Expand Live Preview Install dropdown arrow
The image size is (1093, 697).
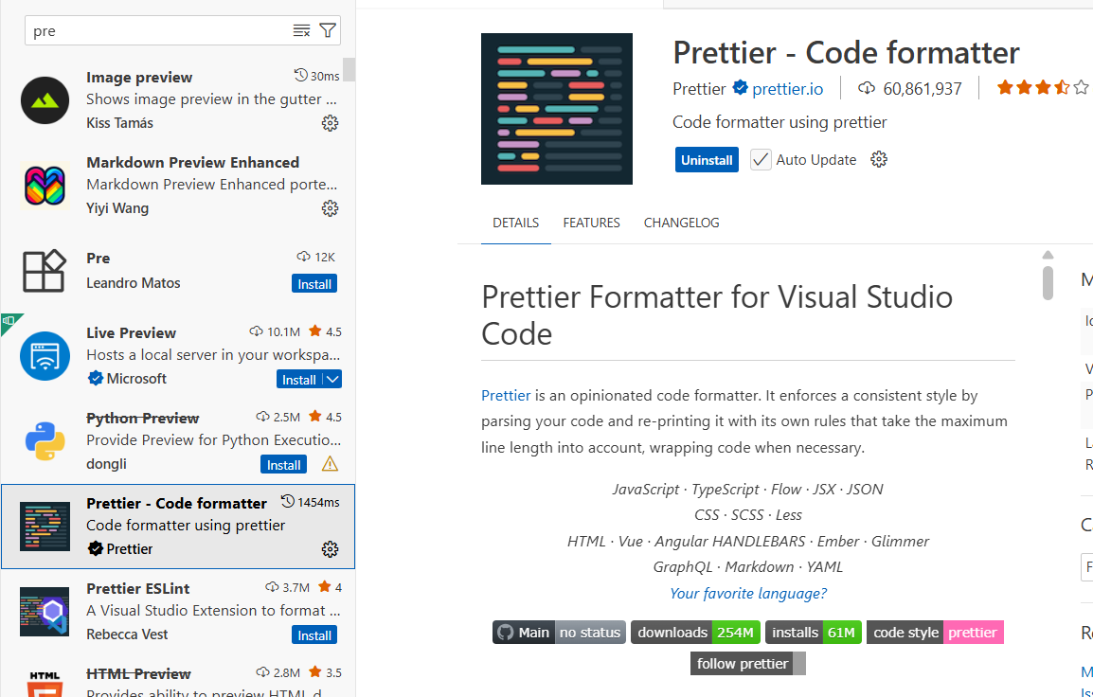click(333, 379)
